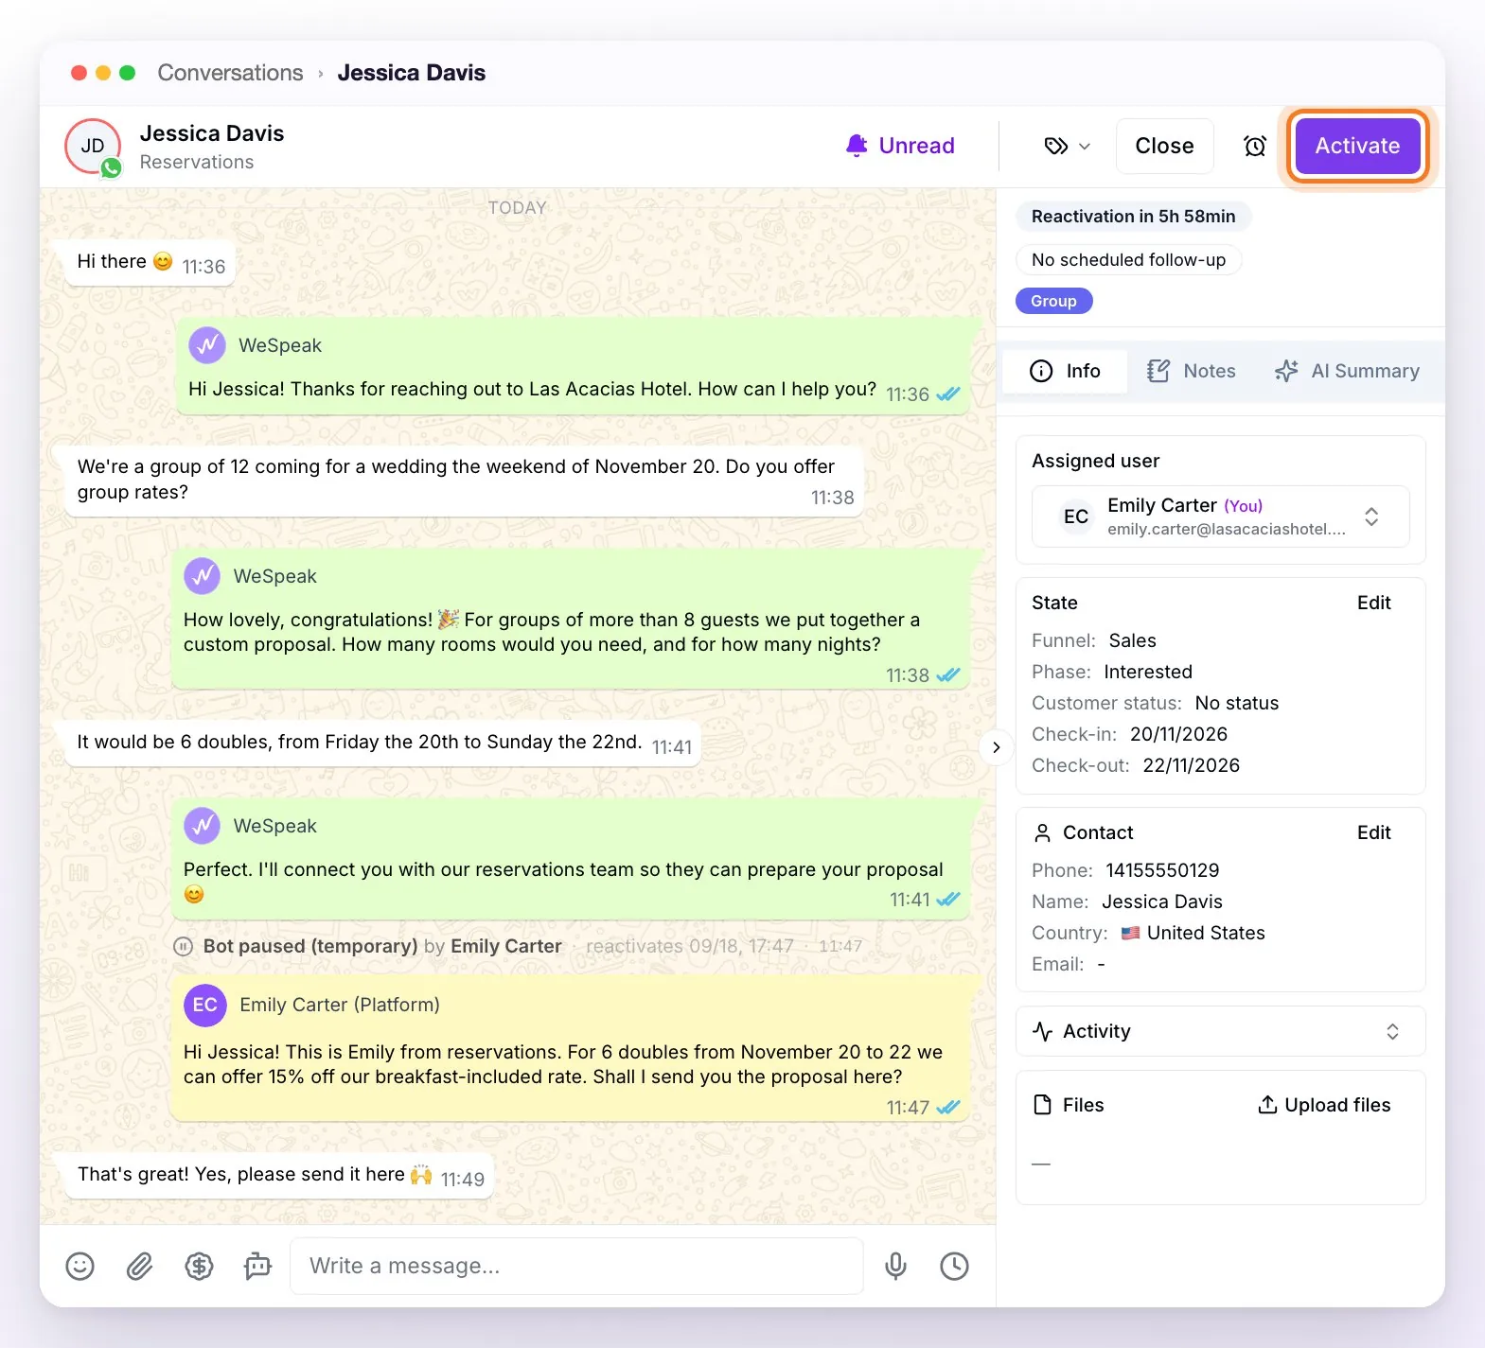Switch to the Info tab

[1065, 371]
